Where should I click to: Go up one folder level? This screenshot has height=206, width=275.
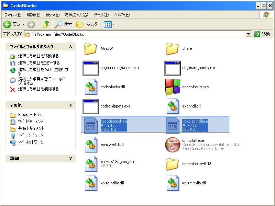click(46, 24)
